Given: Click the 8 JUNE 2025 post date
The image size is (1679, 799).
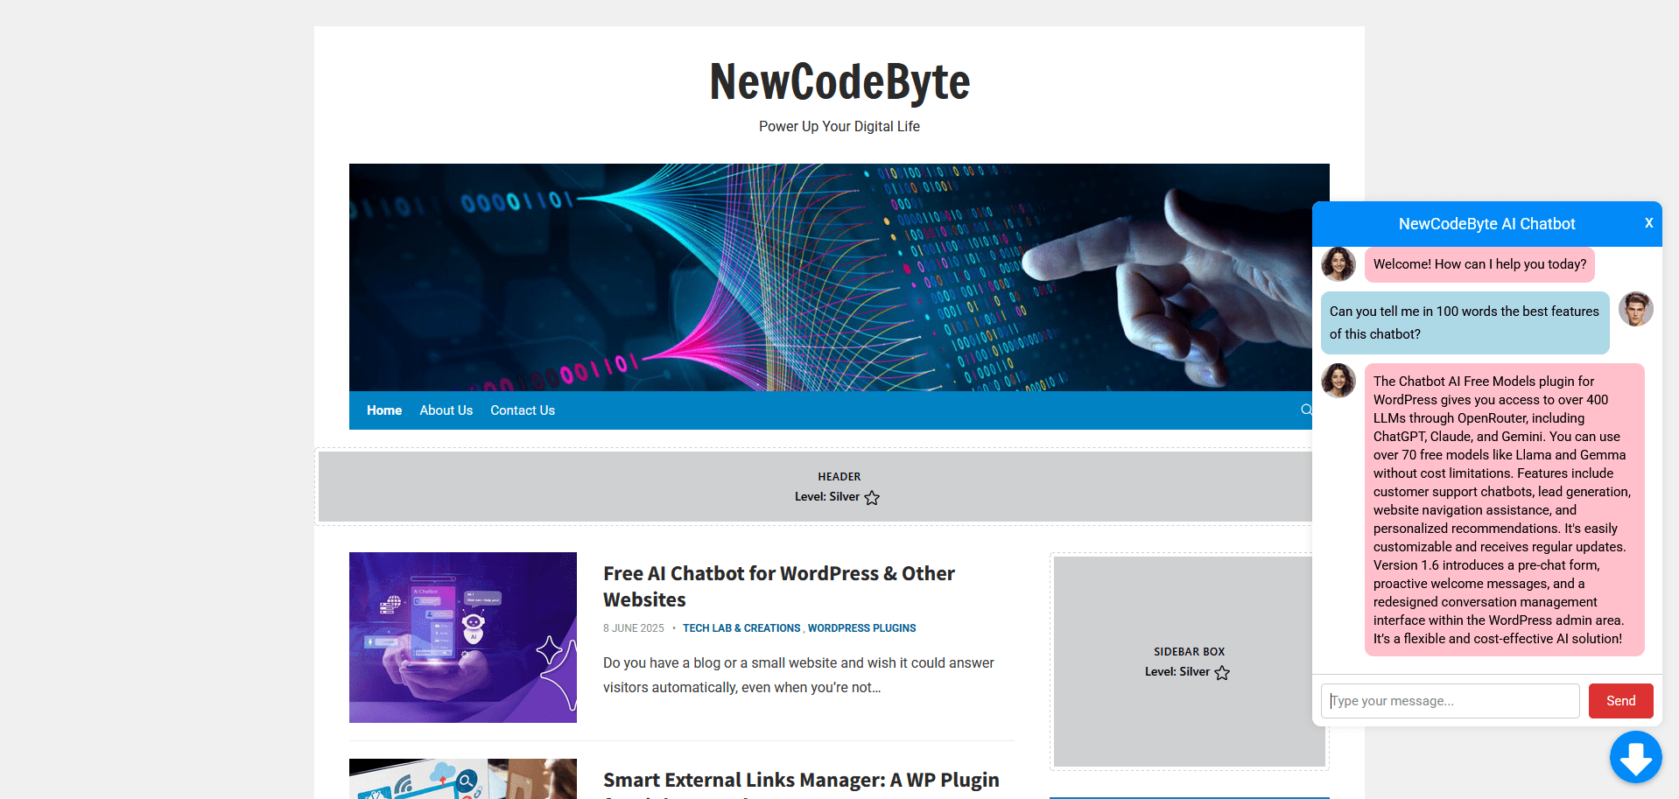Looking at the screenshot, I should pos(634,628).
